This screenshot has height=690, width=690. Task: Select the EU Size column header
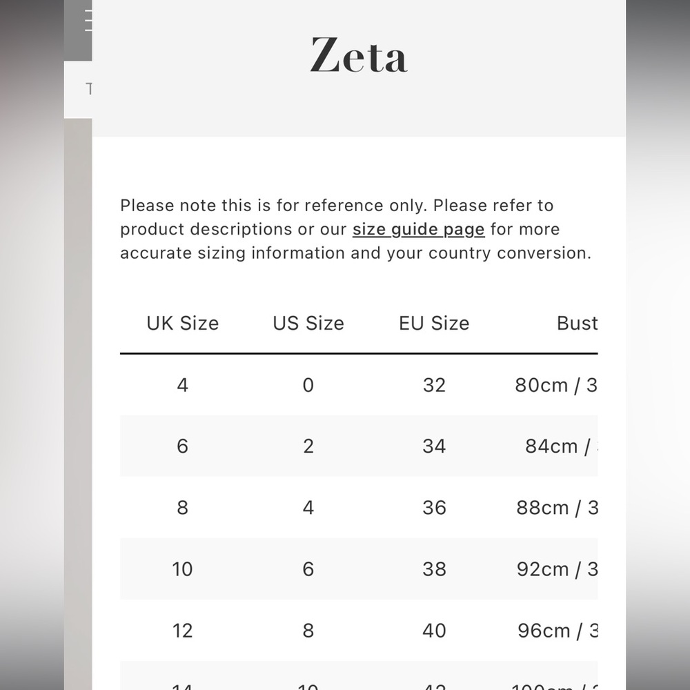[434, 324]
